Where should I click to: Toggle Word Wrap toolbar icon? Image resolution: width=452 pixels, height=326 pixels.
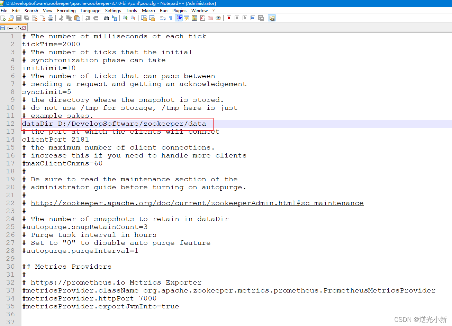coord(162,18)
